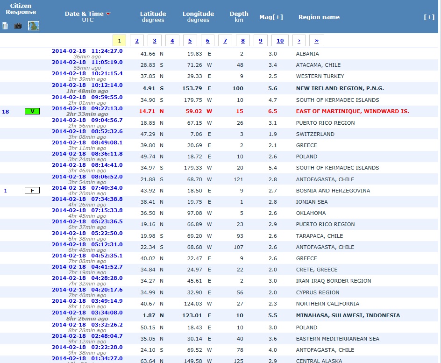
Task: Click EAST OF MARTINIQUE, WINDWARD IS. region
Action: pyautogui.click(x=352, y=111)
